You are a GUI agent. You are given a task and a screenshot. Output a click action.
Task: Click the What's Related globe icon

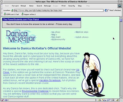click(106, 10)
